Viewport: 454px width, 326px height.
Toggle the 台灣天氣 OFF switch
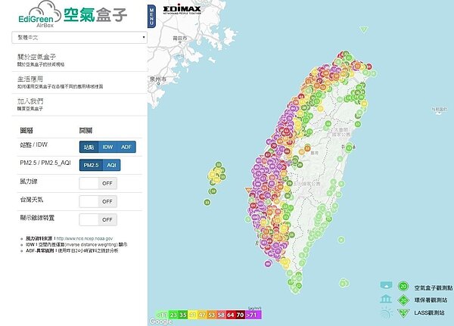click(x=98, y=201)
